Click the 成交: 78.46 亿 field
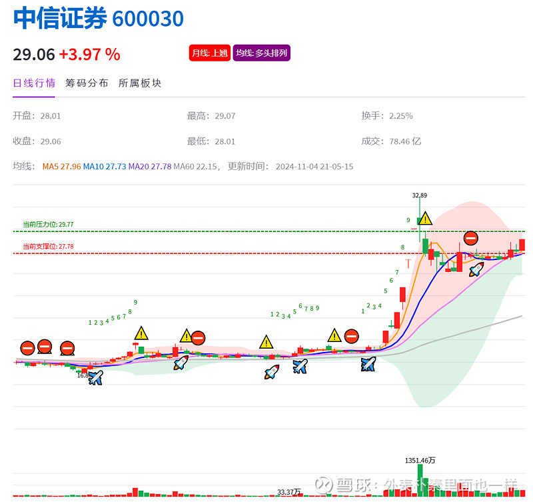This screenshot has width=533, height=502. [x=391, y=141]
